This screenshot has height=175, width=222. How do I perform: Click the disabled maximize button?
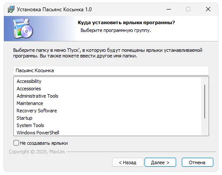[188, 10]
